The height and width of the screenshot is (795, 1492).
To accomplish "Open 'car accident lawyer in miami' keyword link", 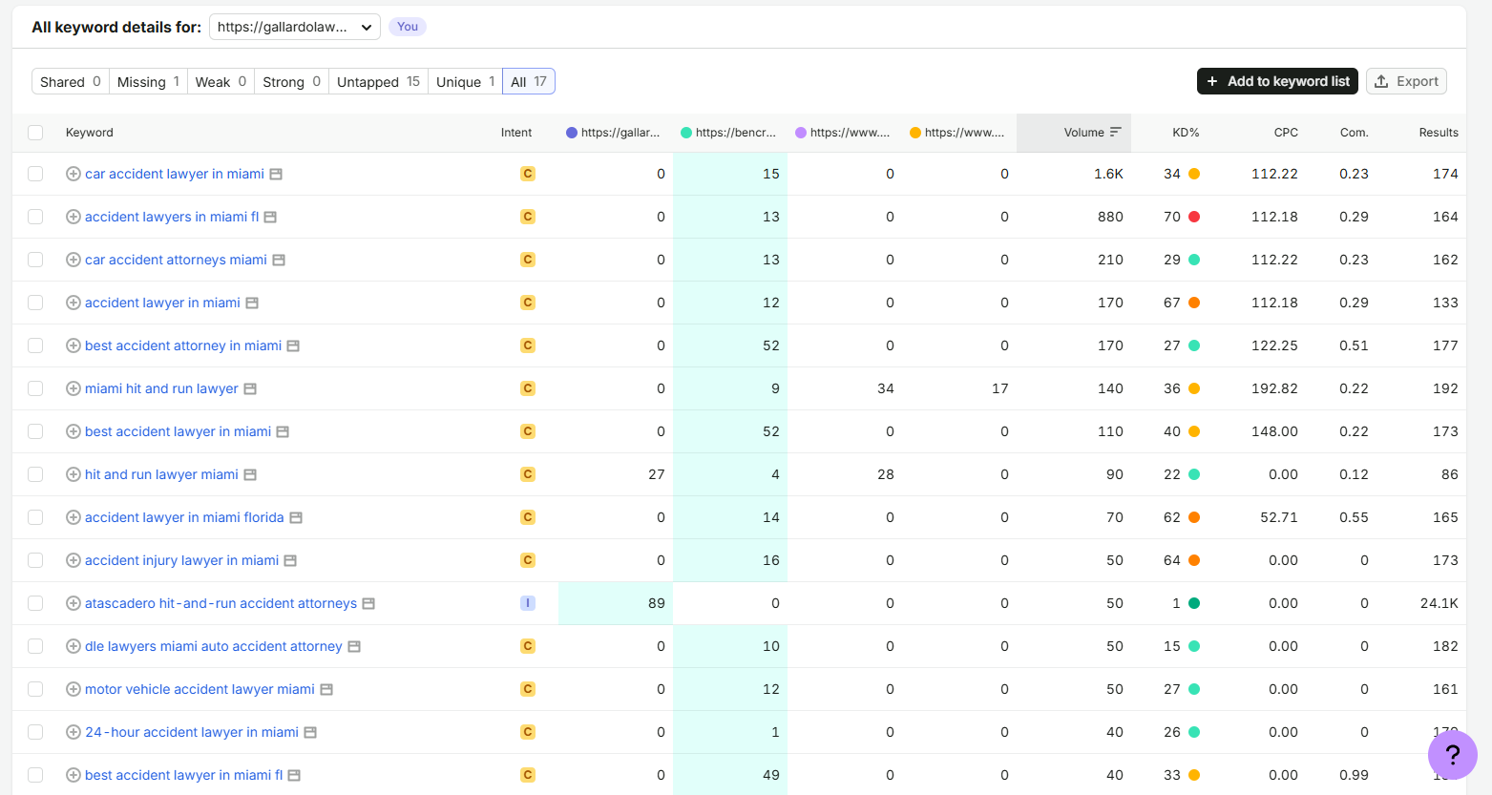I will pos(175,174).
